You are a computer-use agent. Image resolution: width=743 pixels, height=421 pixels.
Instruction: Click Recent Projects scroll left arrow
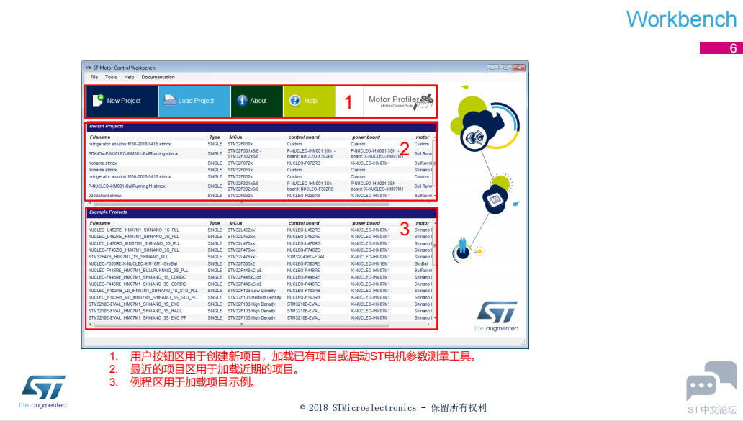click(90, 203)
